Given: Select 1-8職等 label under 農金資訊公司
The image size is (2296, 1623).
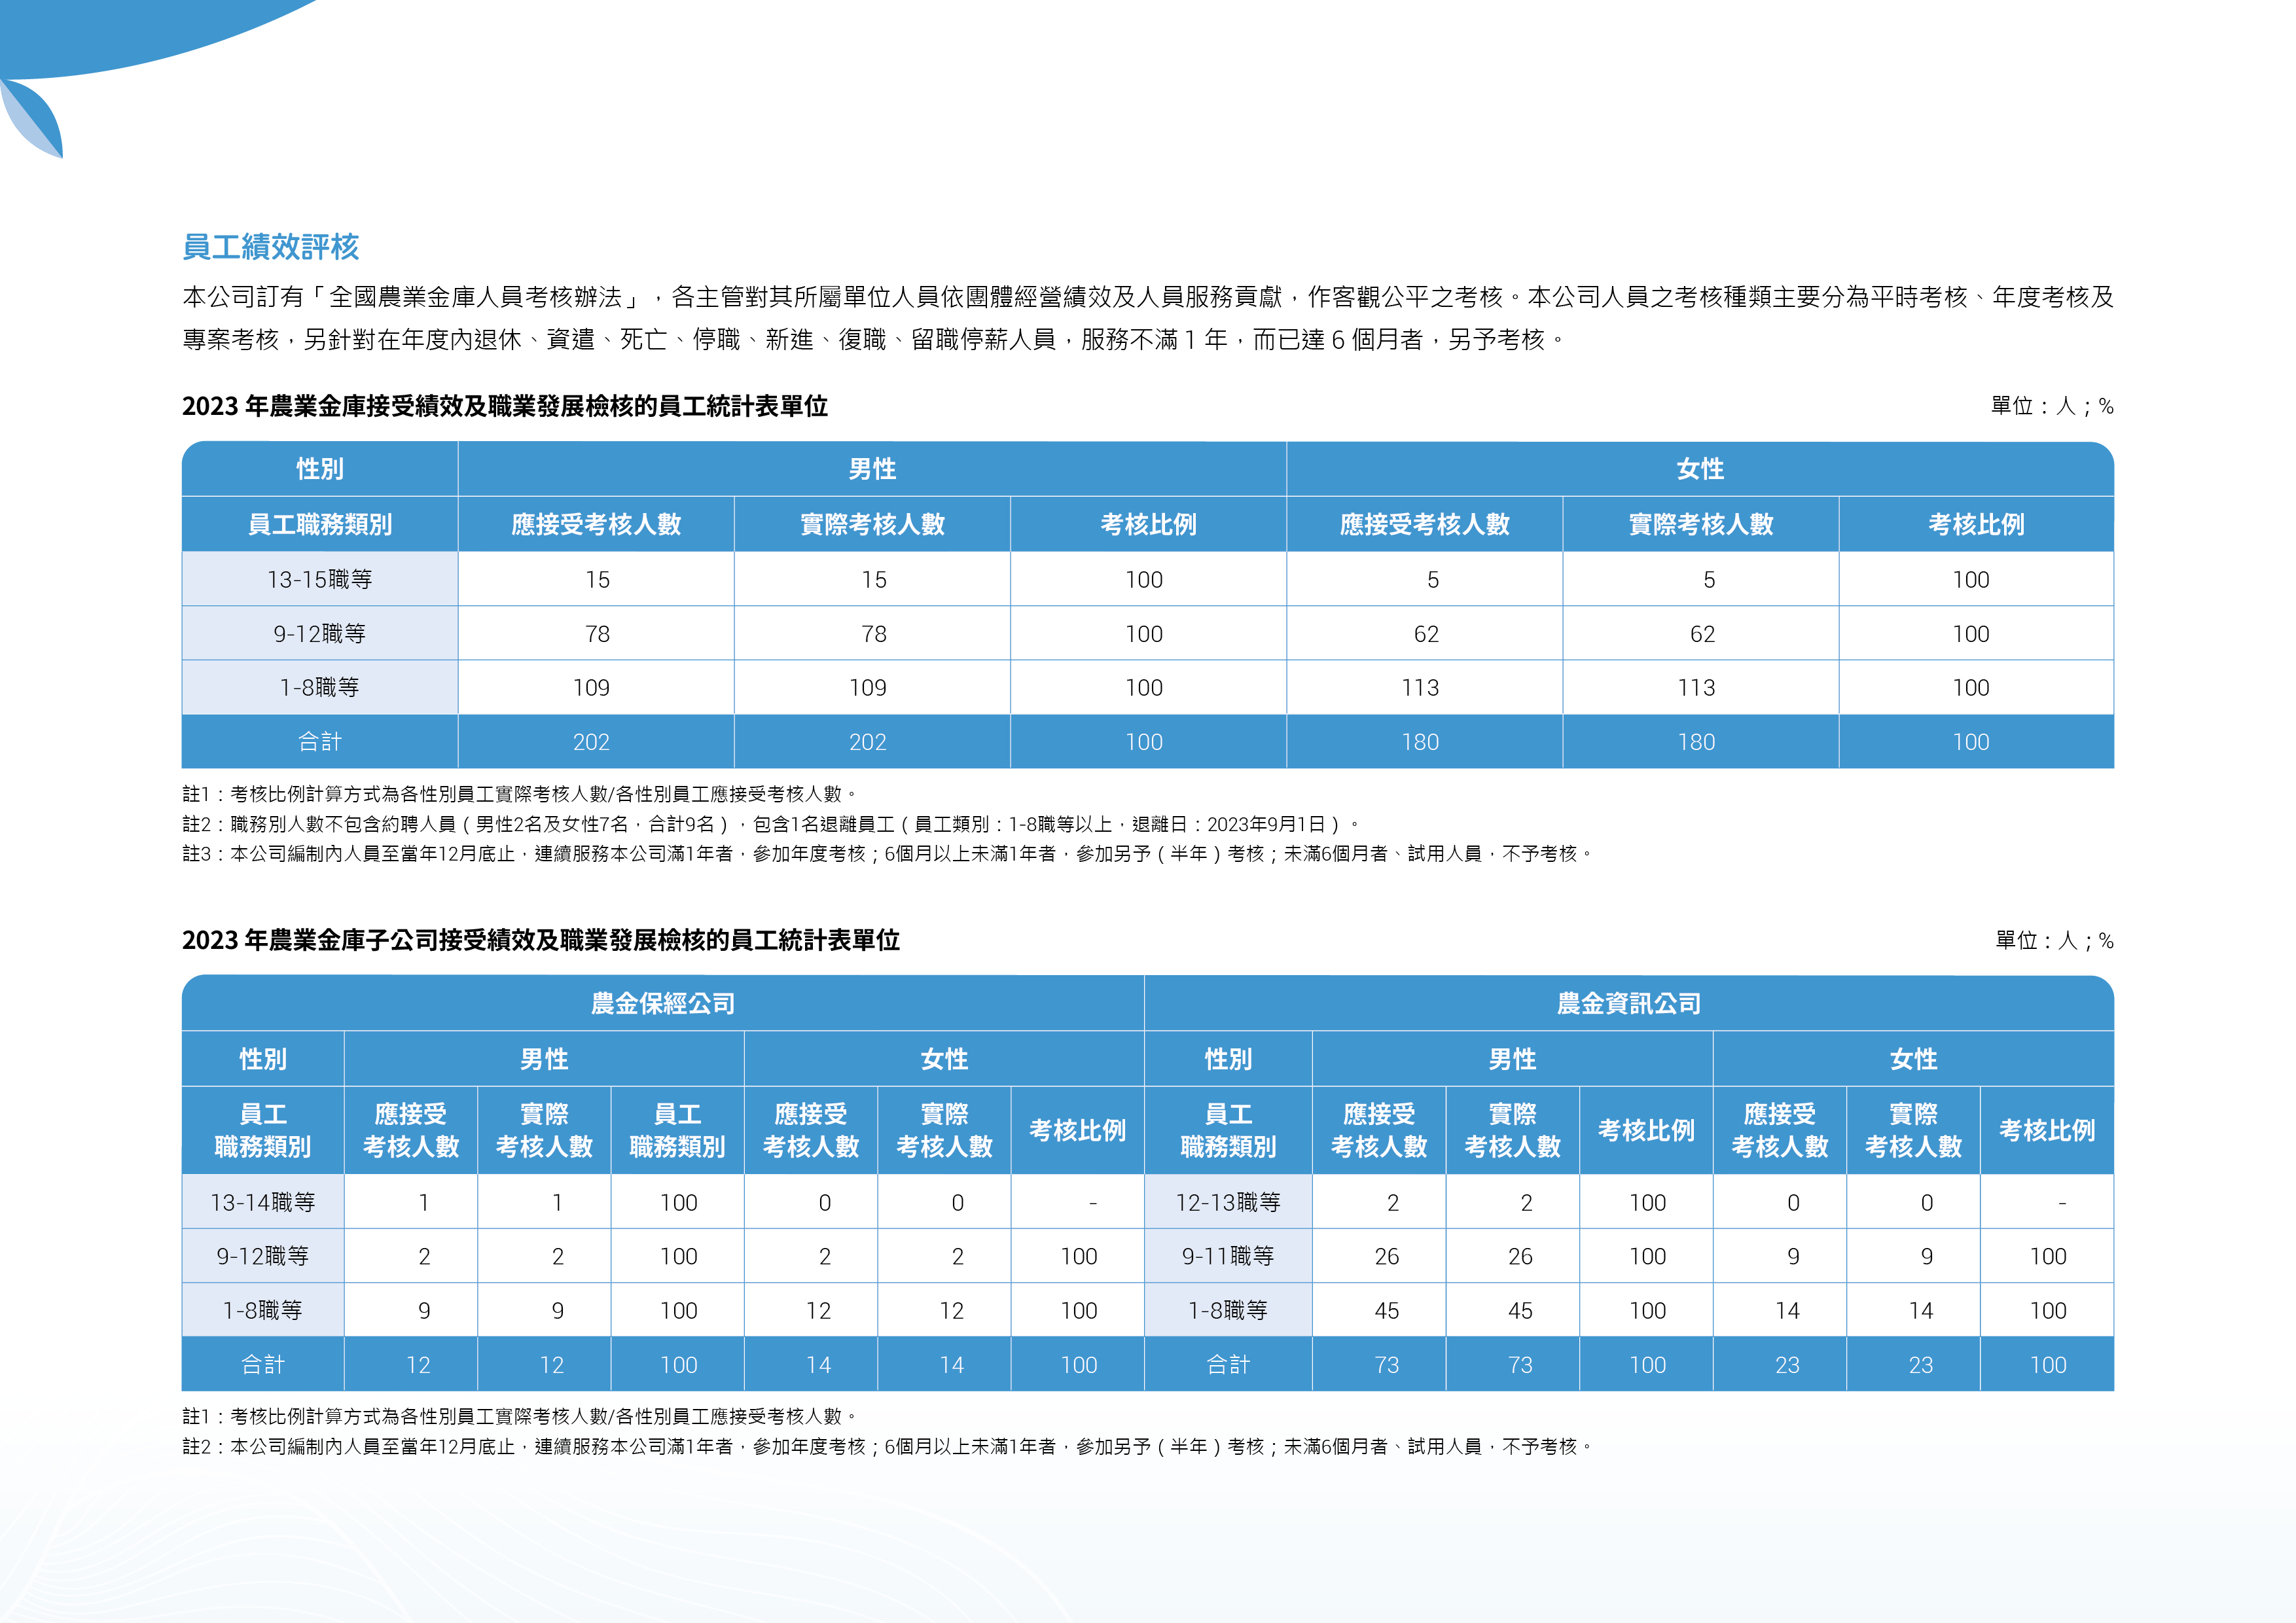Looking at the screenshot, I should click(1228, 1310).
